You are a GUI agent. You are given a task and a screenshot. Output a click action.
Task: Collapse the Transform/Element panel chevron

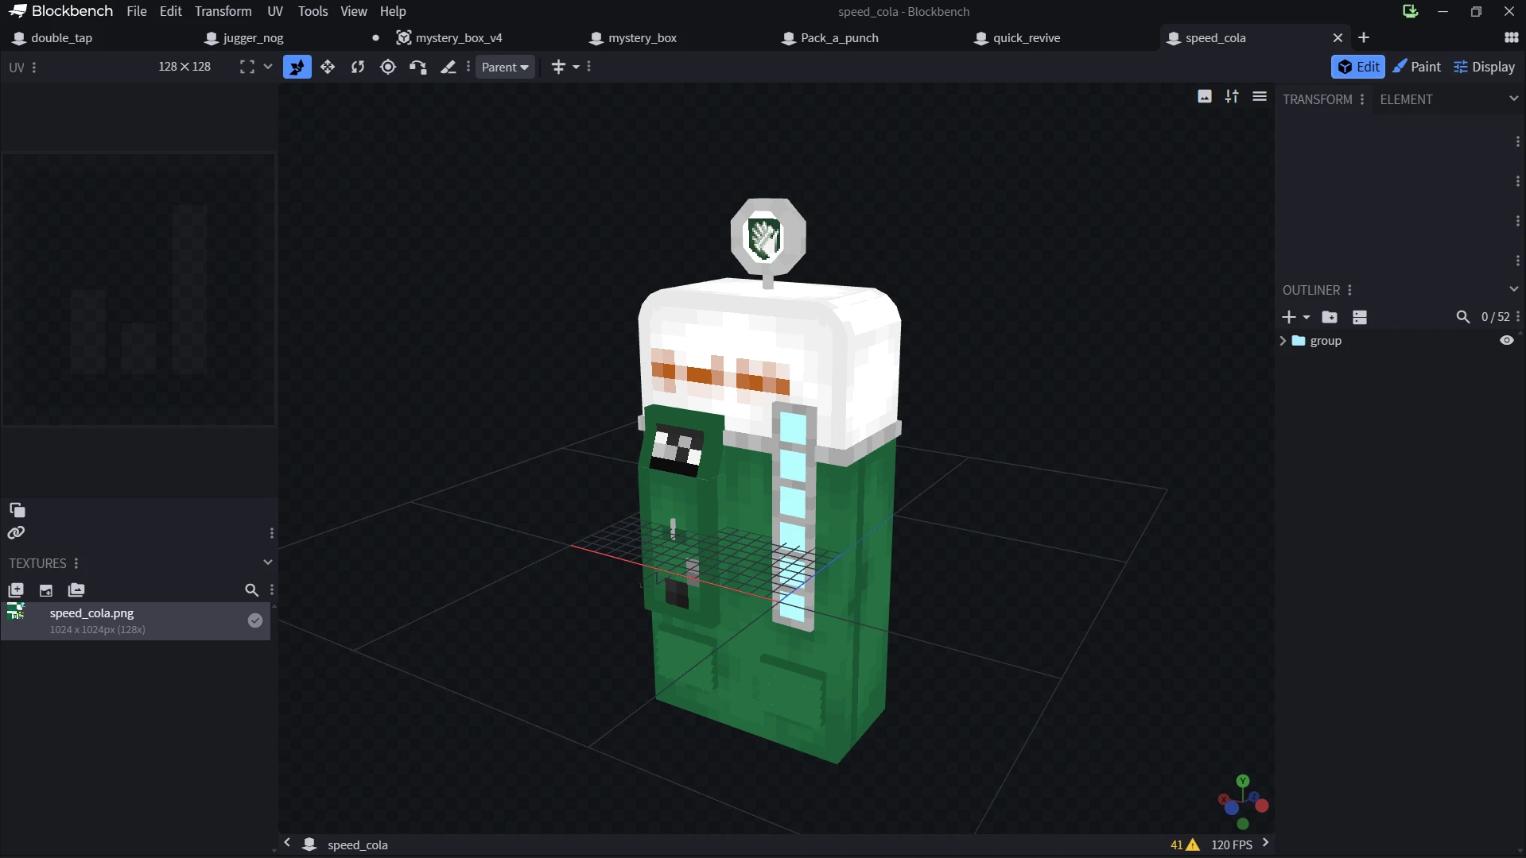click(1514, 99)
